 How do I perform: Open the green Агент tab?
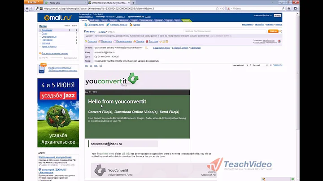(x=186, y=20)
